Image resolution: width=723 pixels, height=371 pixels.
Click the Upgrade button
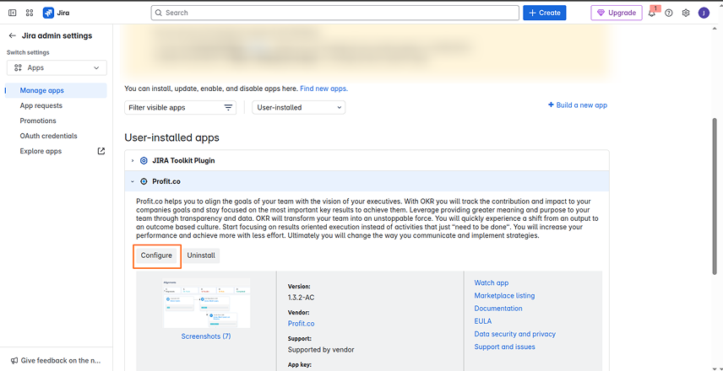point(617,13)
